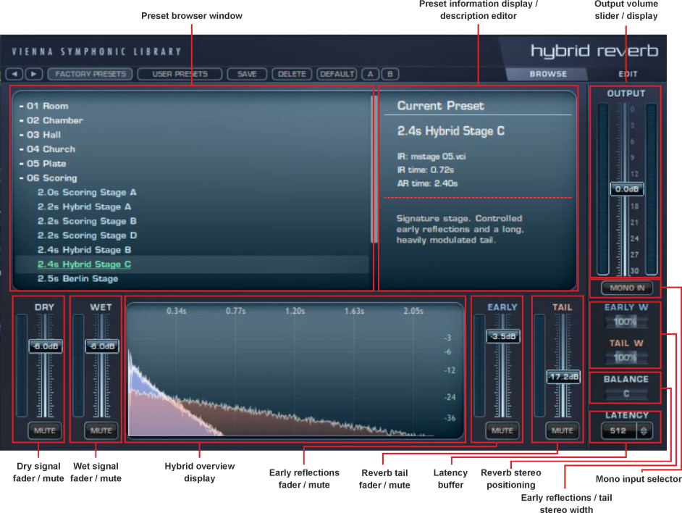Click the preset description text to edit
Screen dimensions: 682x513
tap(460, 229)
